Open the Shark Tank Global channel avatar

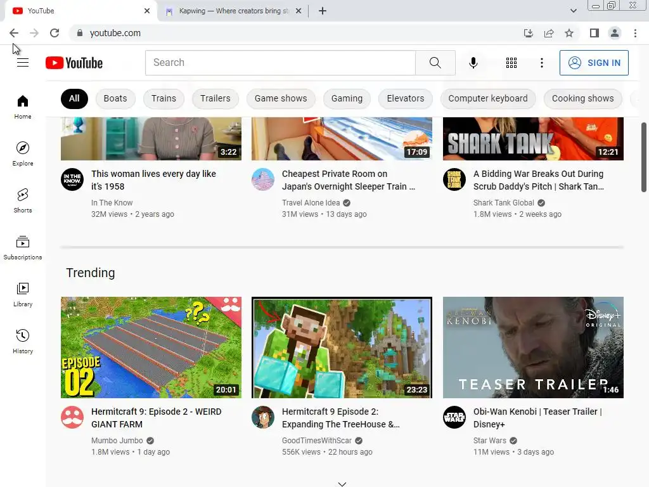coord(454,179)
